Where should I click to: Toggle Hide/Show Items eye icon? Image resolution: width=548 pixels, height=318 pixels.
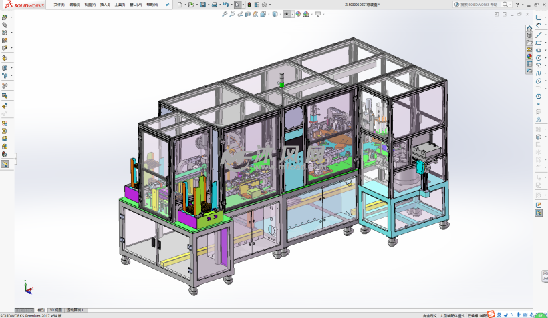click(x=286, y=14)
